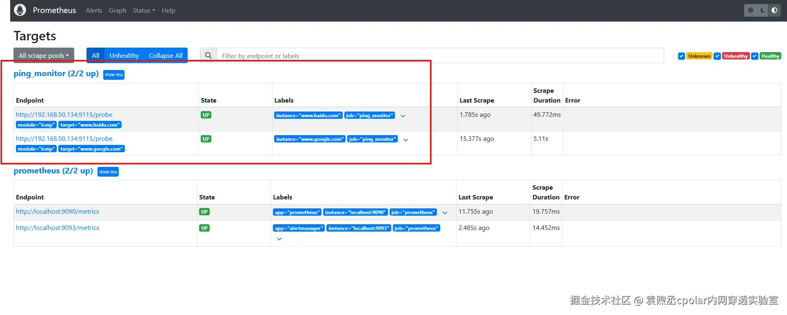Click the Collapse All button

click(x=166, y=55)
